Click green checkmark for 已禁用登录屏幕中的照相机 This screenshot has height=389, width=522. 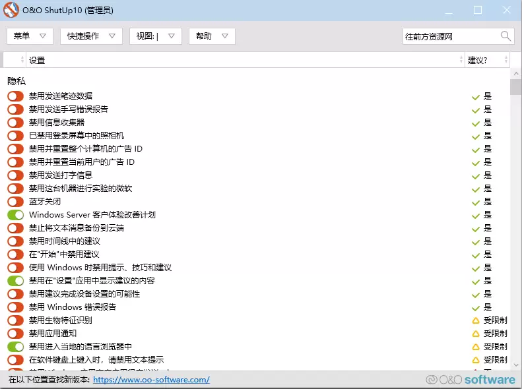coord(476,136)
